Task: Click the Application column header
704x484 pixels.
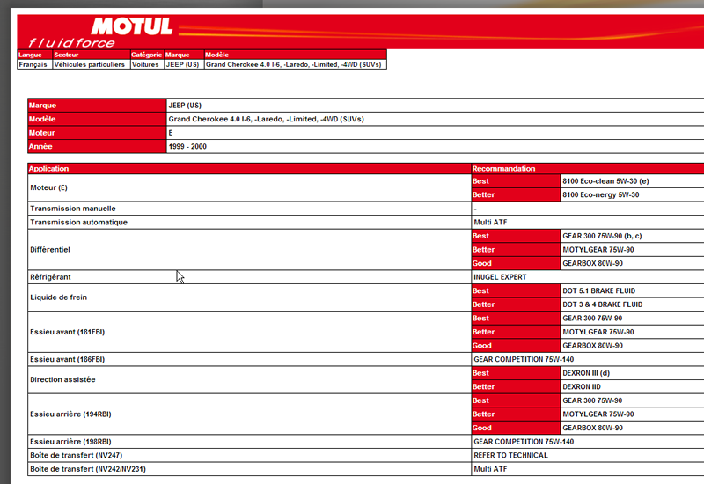Action: coord(249,169)
